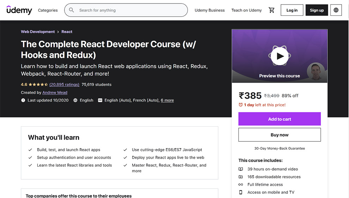This screenshot has width=349, height=198.
Task: Click the course subtitle description
Action: click(114, 70)
